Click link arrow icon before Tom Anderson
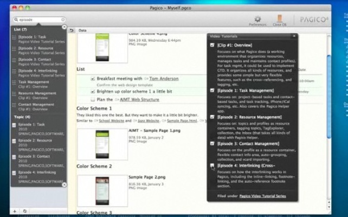The height and width of the screenshot is (217, 348). coord(146,79)
